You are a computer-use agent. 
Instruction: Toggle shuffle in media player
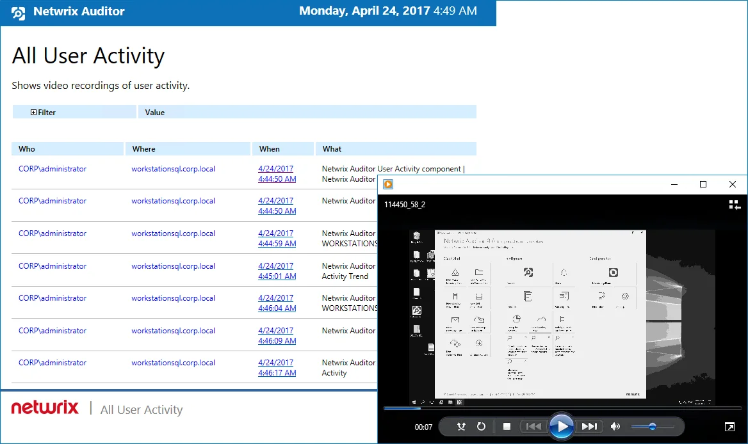(x=461, y=426)
